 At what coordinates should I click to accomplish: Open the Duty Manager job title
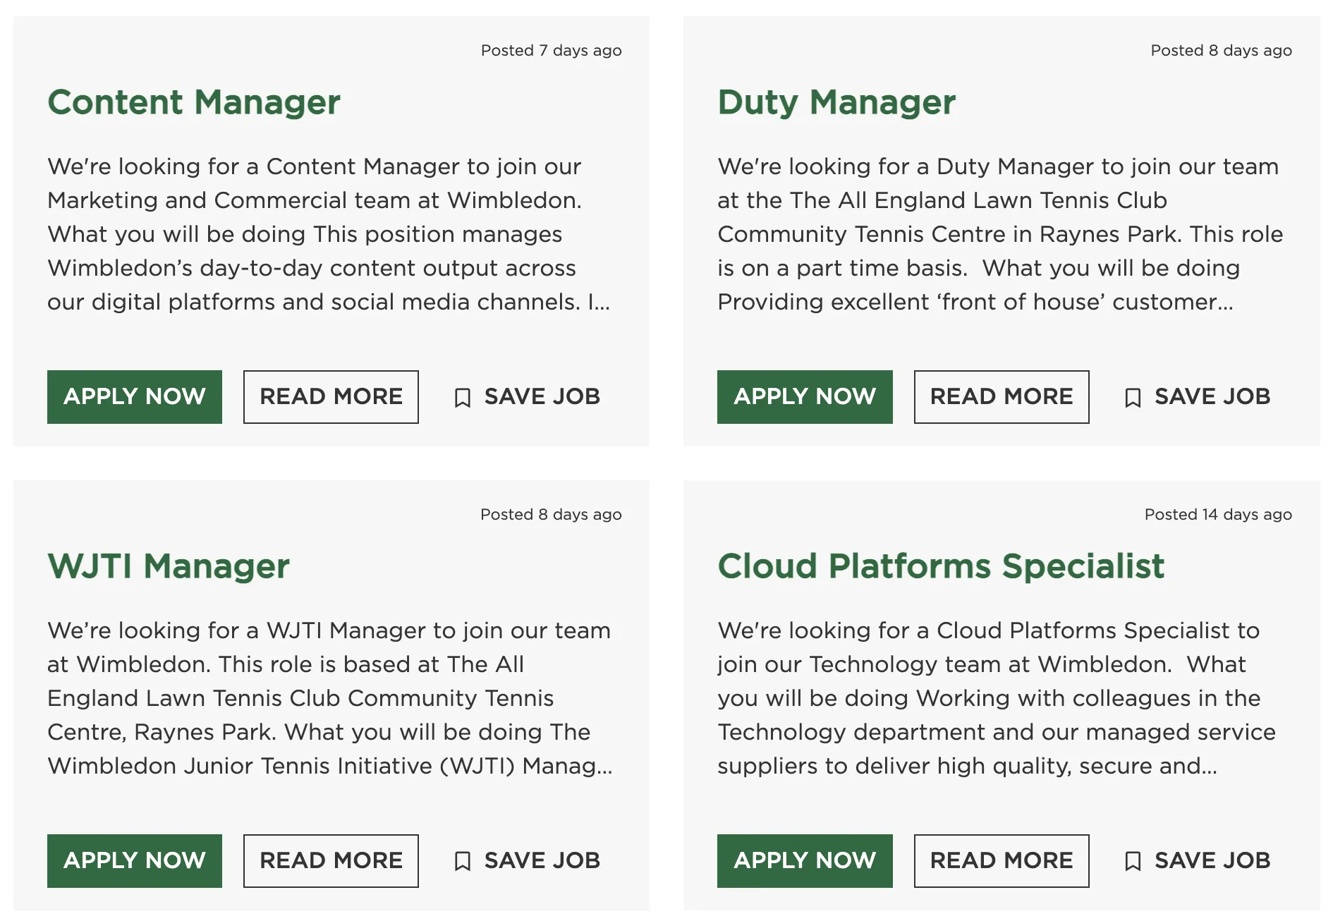pyautogui.click(x=836, y=102)
